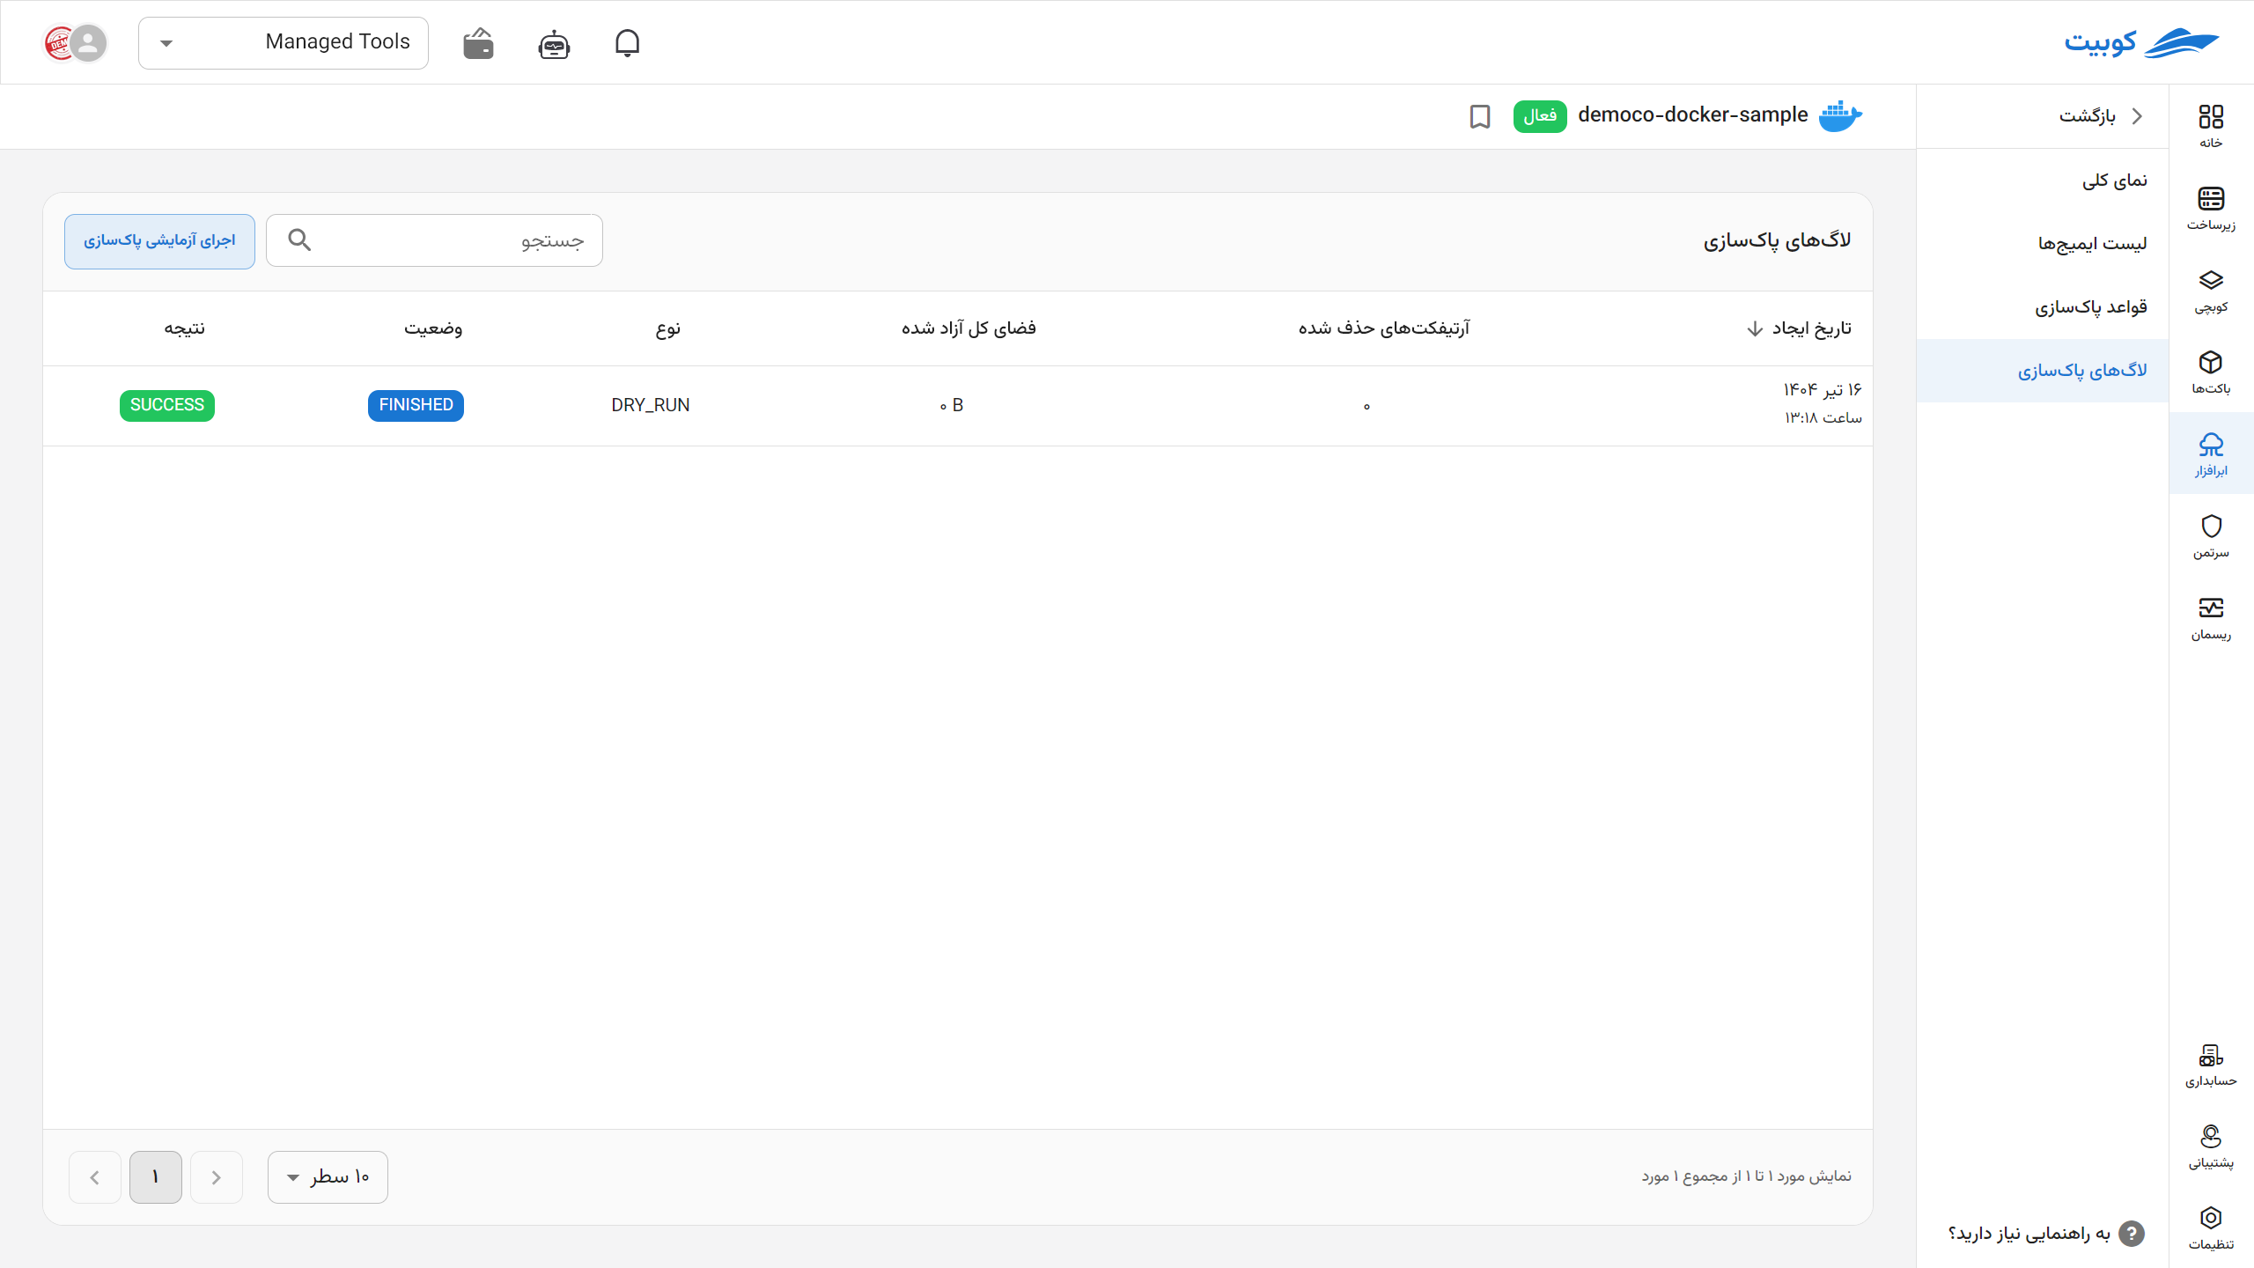Click the help question mark icon
This screenshot has width=2254, height=1268.
pyautogui.click(x=2131, y=1234)
